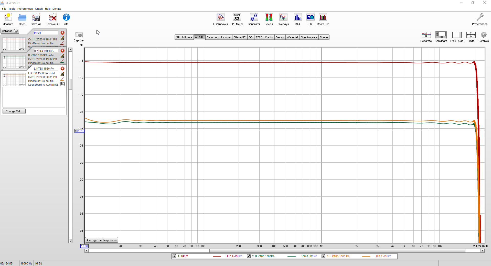491x266 pixels.
Task: Switch to Clarity tab
Action: click(x=269, y=37)
